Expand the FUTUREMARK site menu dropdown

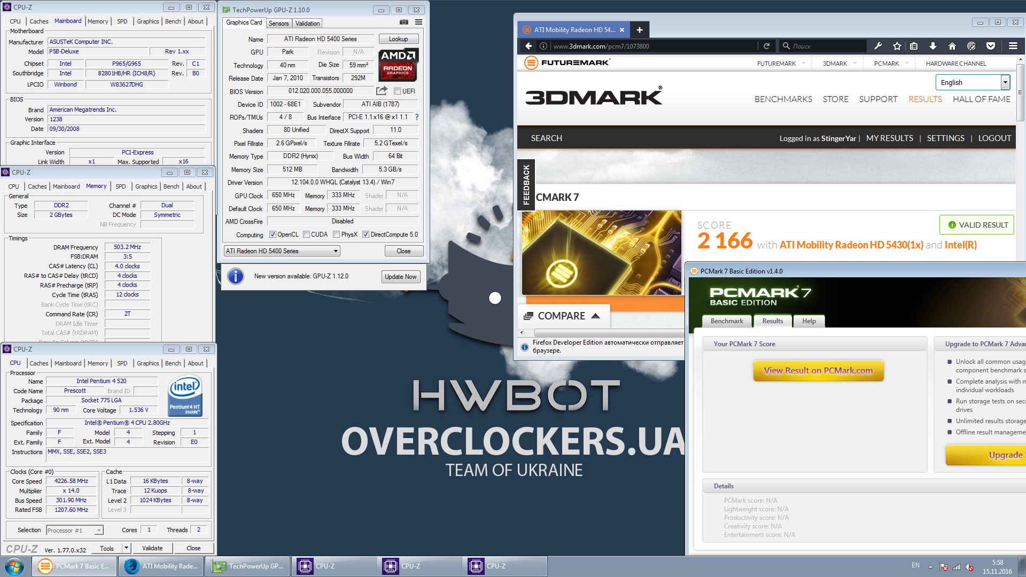(x=803, y=63)
